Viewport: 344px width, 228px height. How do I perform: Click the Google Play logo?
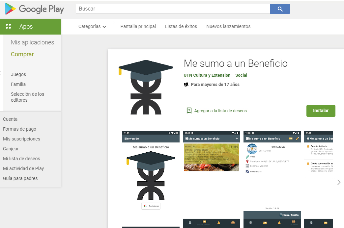(35, 9)
